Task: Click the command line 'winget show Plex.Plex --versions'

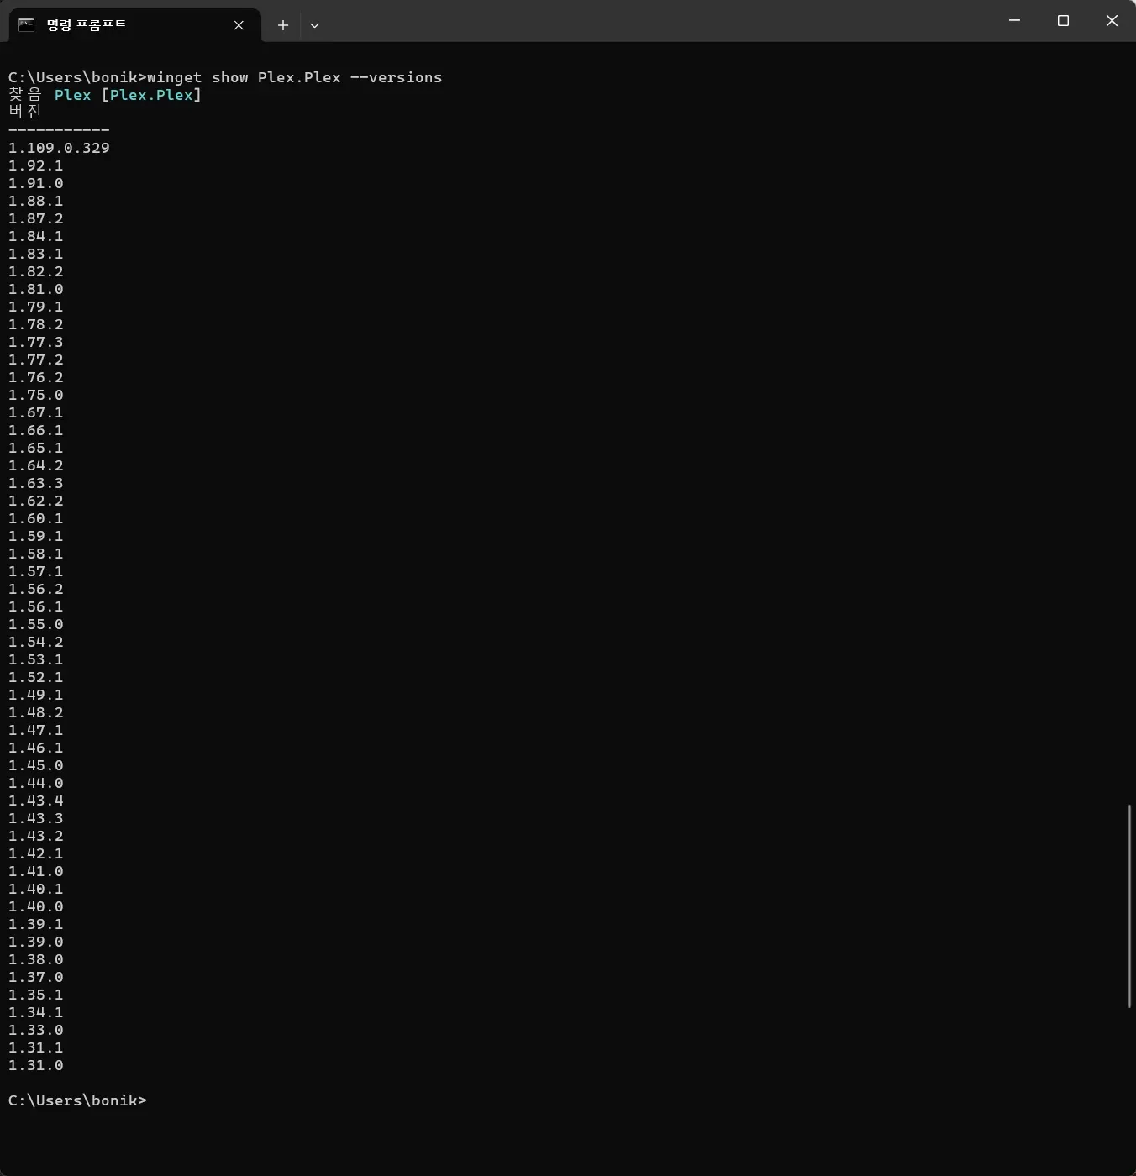Action: click(294, 77)
